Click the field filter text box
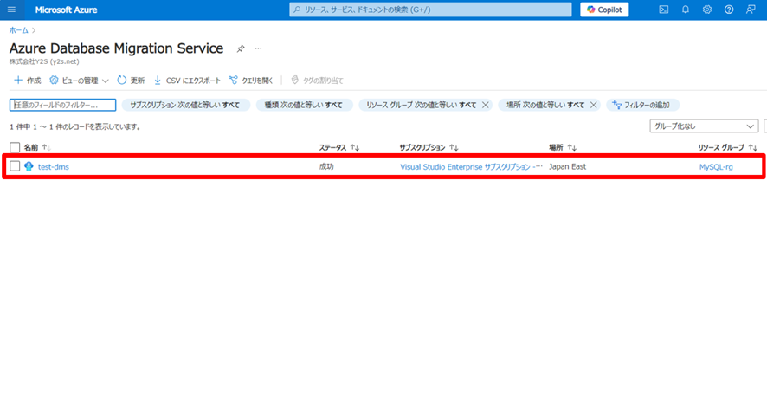The width and height of the screenshot is (767, 400). click(x=62, y=105)
